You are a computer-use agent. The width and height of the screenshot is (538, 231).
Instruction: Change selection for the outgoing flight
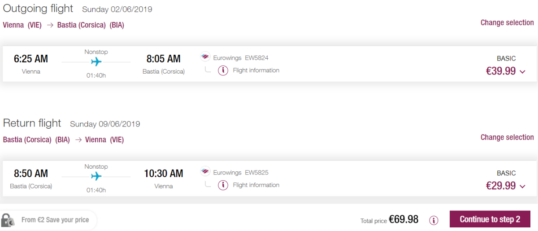(x=507, y=22)
